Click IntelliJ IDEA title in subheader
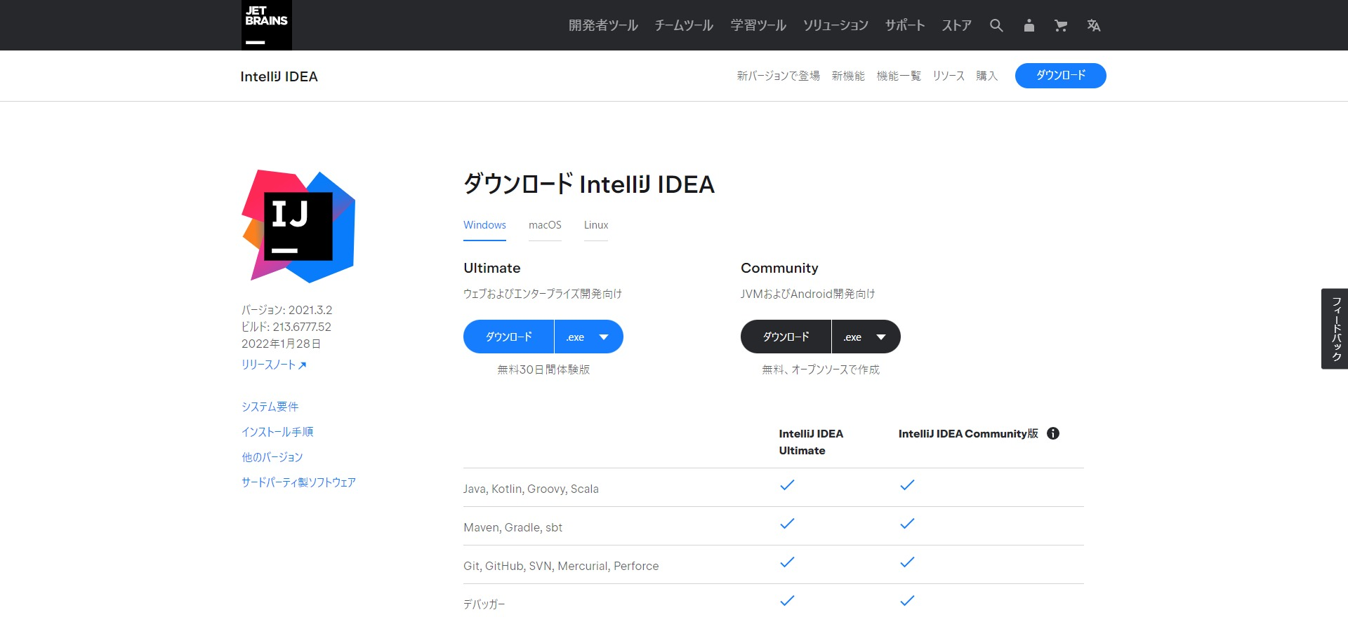1348x617 pixels. (x=279, y=76)
